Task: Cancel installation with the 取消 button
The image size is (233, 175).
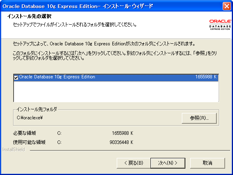Action: click(x=208, y=163)
